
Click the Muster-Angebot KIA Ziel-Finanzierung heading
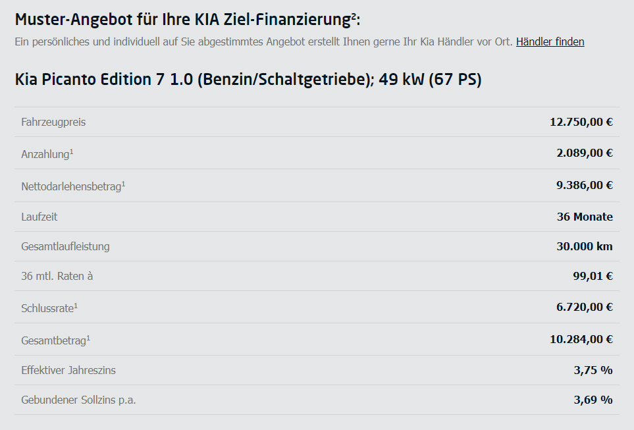[187, 19]
